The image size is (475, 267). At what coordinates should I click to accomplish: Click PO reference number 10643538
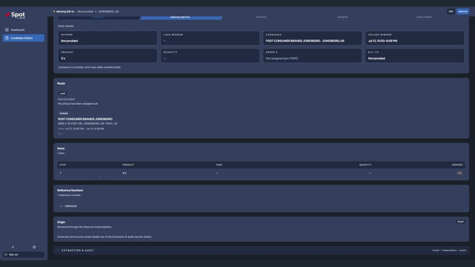point(71,206)
